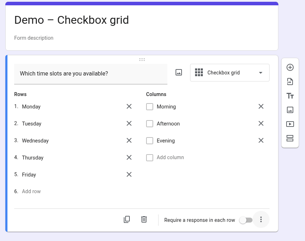Screen dimensions: 305x241
Task: Remove the Afternoon column
Action: [x=261, y=123]
